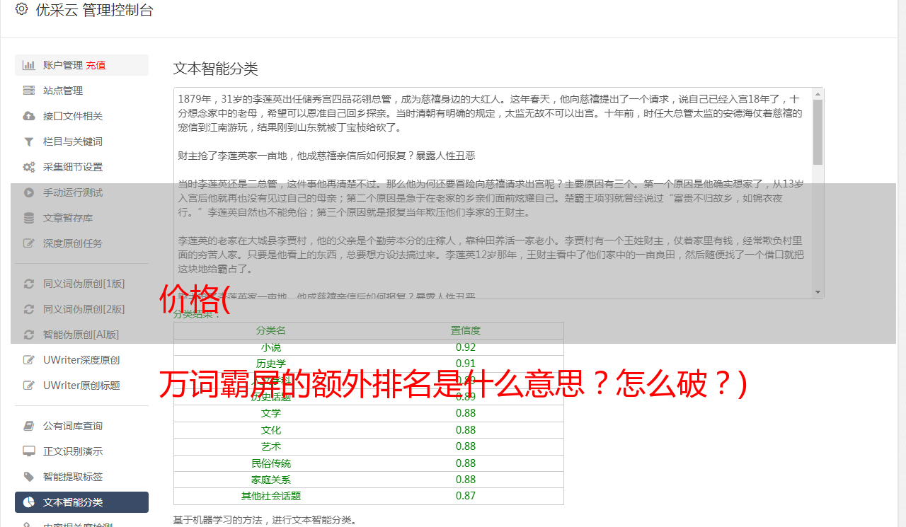The image size is (906, 527).
Task: Open 公有词库查询 from the sidebar
Action: tap(73, 426)
